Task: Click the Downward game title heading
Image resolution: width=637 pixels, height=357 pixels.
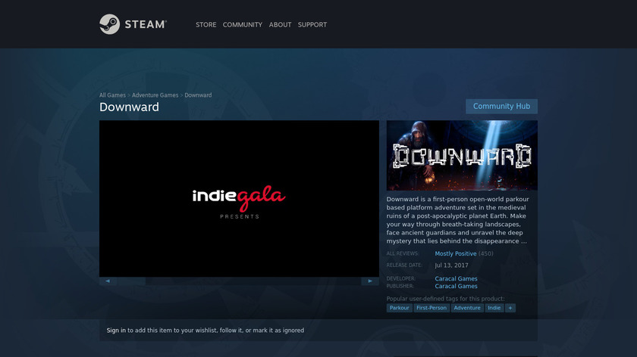Action: click(x=129, y=107)
